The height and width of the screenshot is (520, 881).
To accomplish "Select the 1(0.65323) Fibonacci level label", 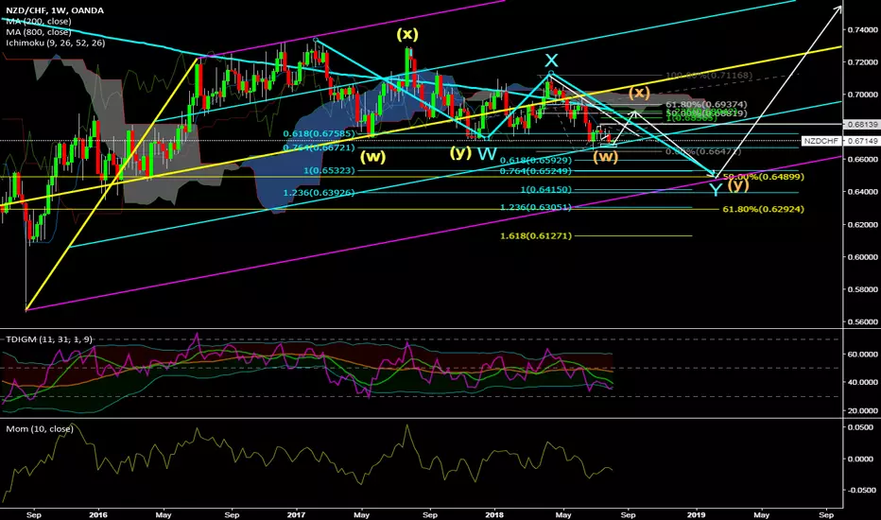I will click(329, 170).
